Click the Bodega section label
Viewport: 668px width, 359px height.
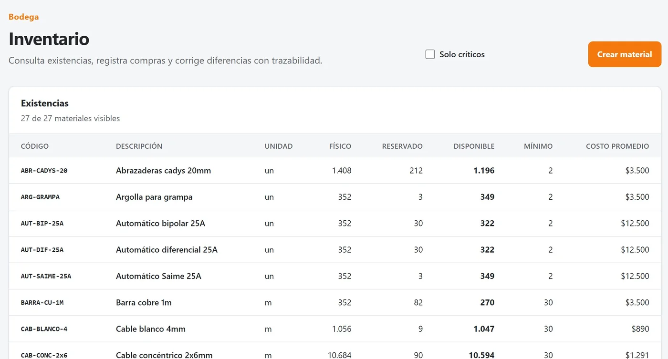(x=24, y=17)
